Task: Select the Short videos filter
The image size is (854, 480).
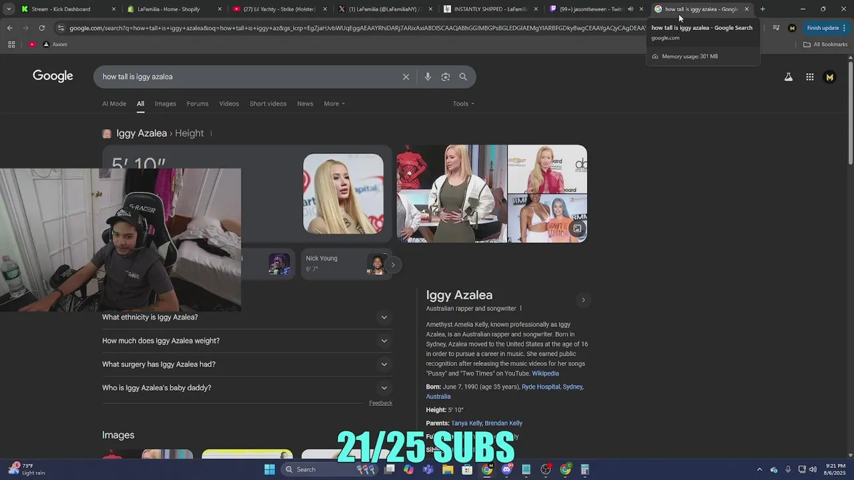Action: tap(268, 103)
